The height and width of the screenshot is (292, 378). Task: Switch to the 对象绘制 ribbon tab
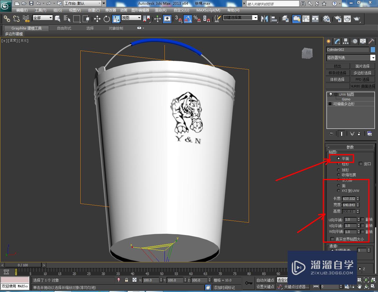click(116, 28)
